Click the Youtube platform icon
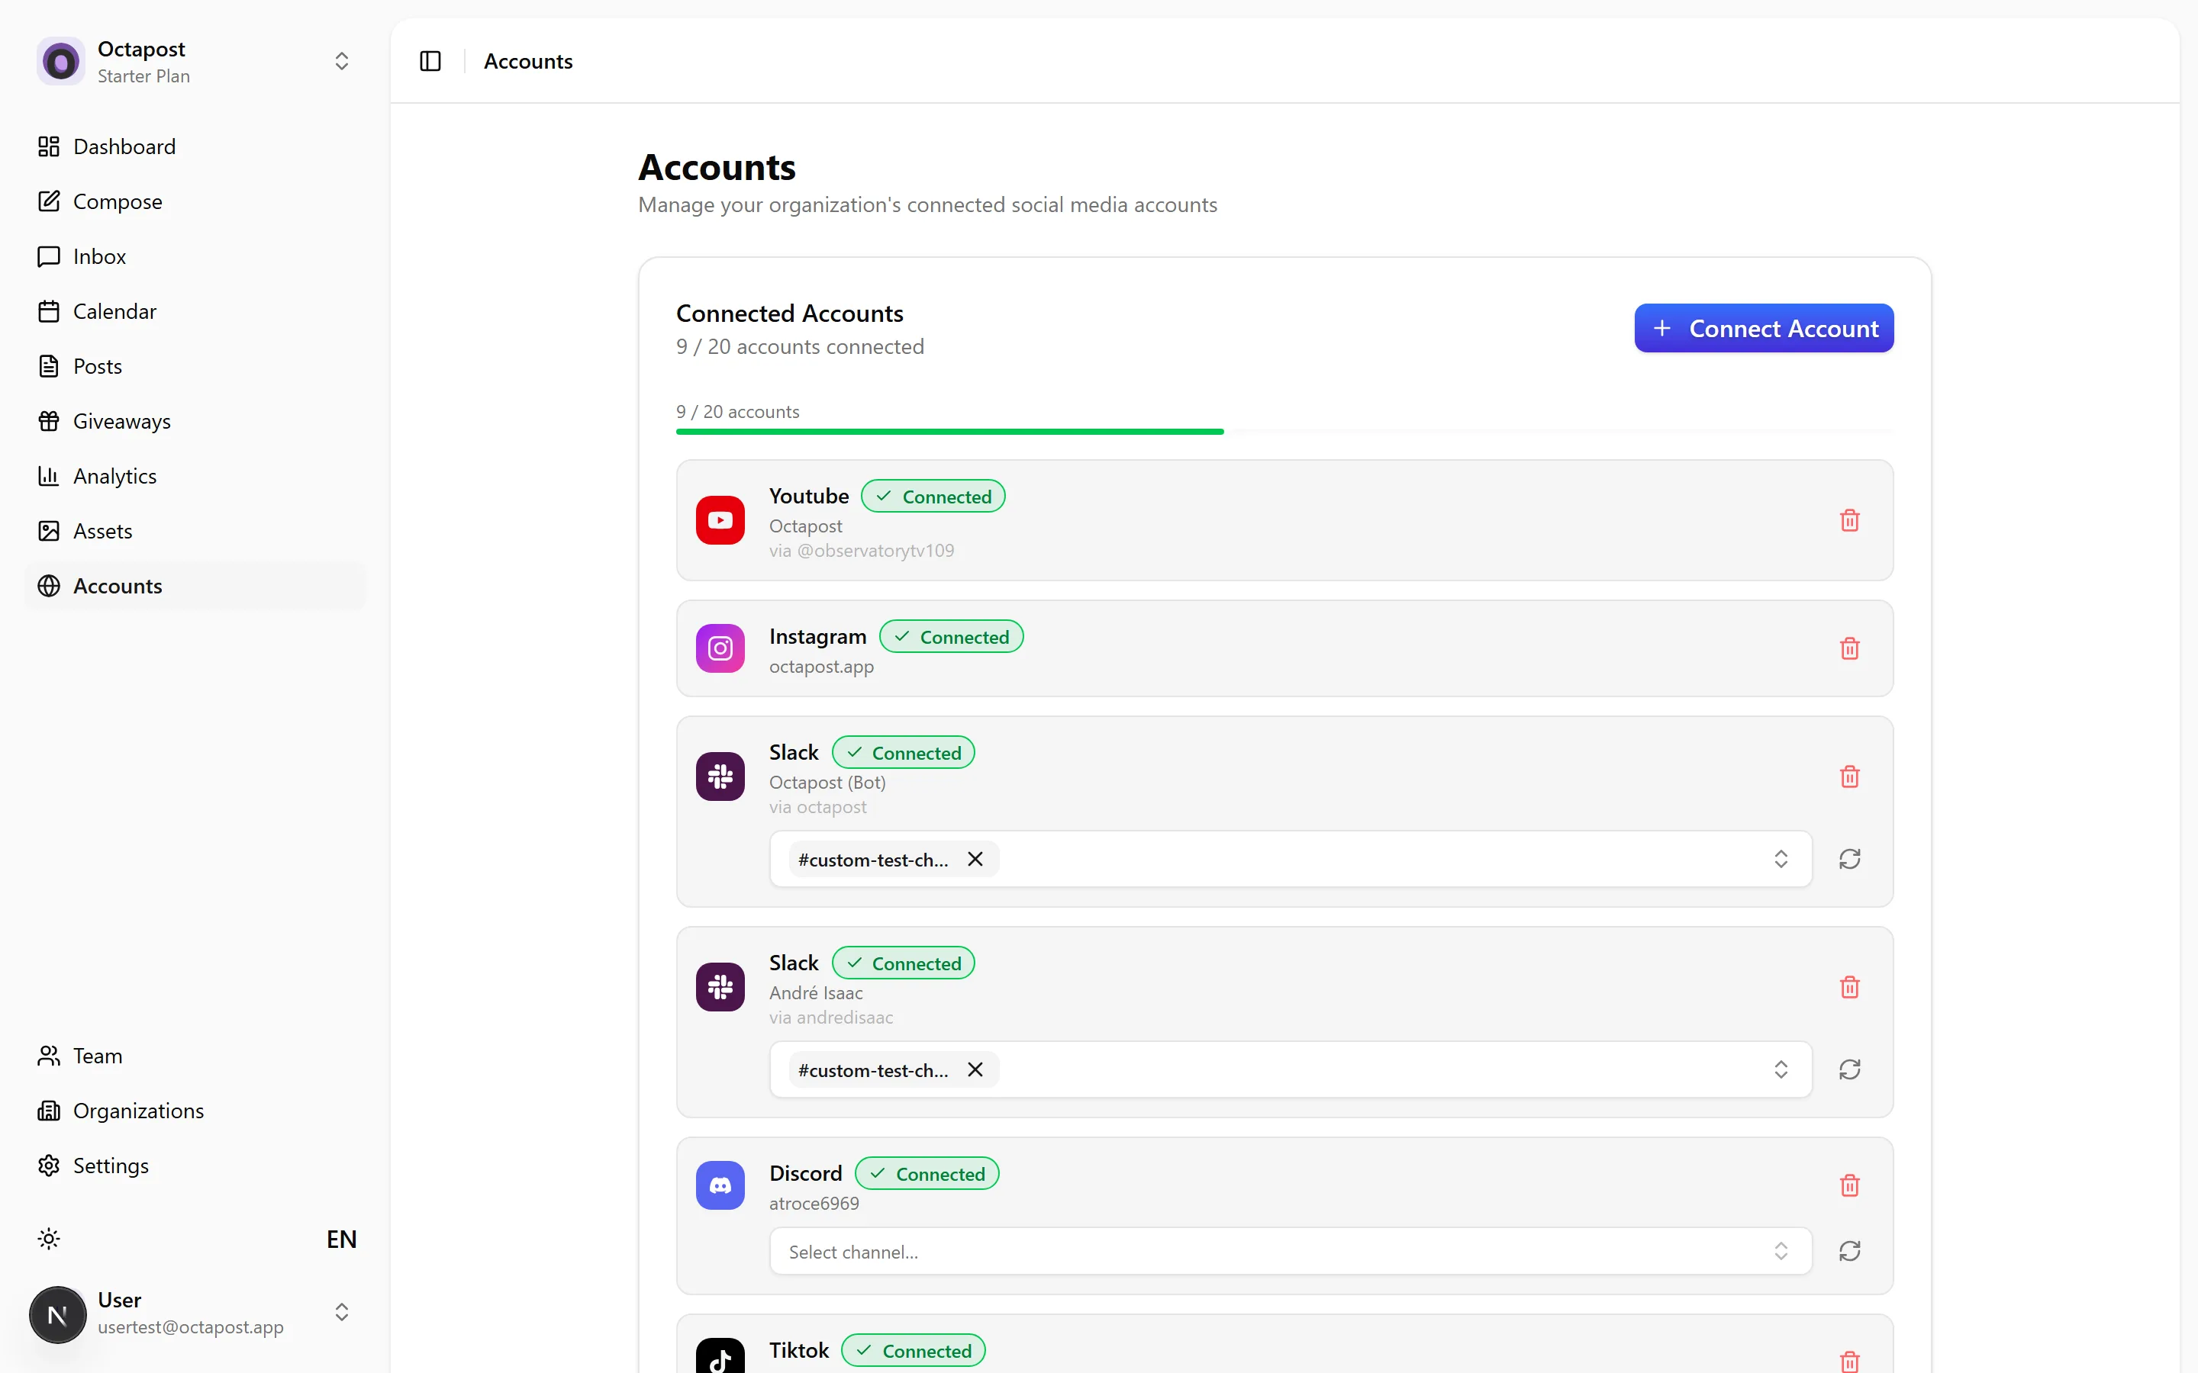This screenshot has height=1373, width=2198. pyautogui.click(x=720, y=519)
